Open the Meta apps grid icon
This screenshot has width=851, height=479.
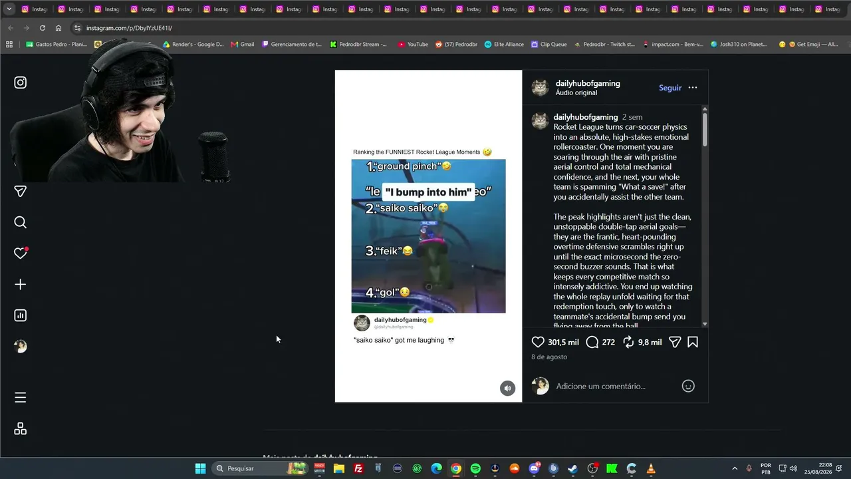[21, 429]
